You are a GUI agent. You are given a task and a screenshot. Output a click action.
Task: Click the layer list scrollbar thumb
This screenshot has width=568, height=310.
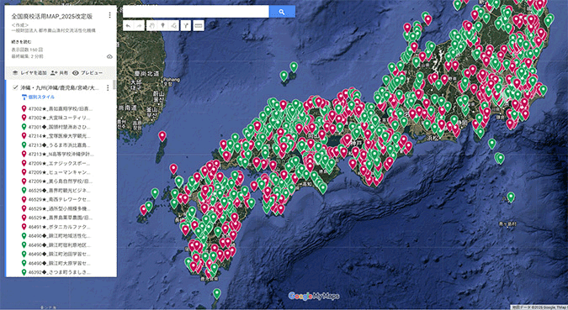(114, 85)
